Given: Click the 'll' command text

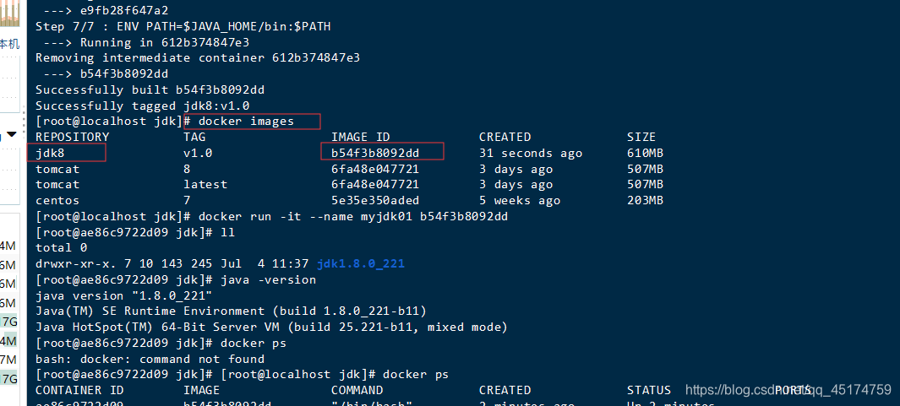Looking at the screenshot, I should [x=228, y=233].
